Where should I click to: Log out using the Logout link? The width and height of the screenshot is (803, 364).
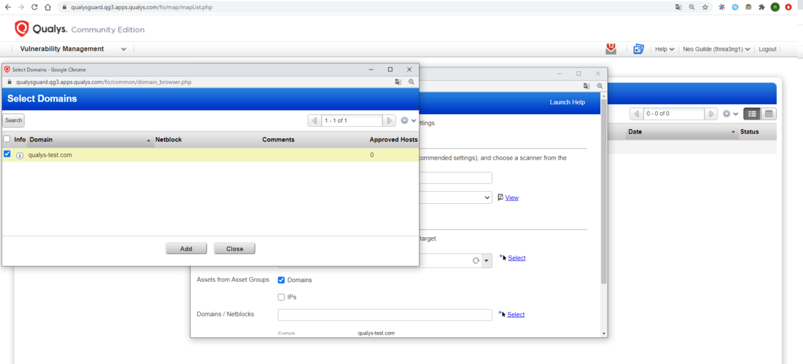pyautogui.click(x=768, y=49)
